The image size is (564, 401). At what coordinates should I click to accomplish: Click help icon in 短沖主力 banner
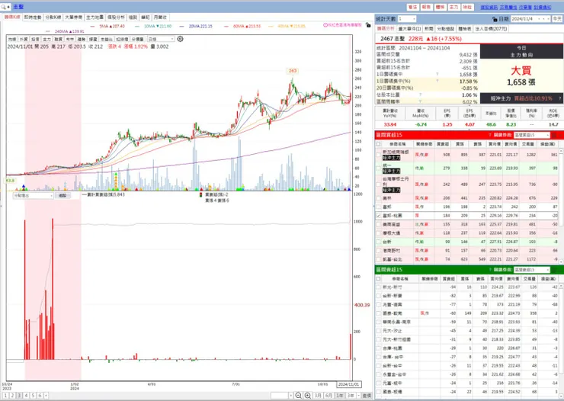(559, 98)
